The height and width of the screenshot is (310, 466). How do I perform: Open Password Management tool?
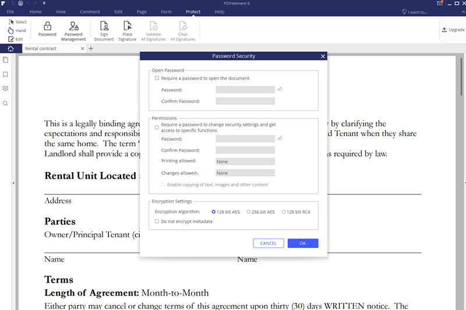pyautogui.click(x=74, y=26)
